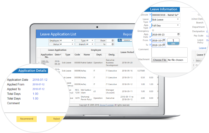Viewport: 209px width, 133px height.
Task: Click the Choose File attachment button
Action: (160, 60)
